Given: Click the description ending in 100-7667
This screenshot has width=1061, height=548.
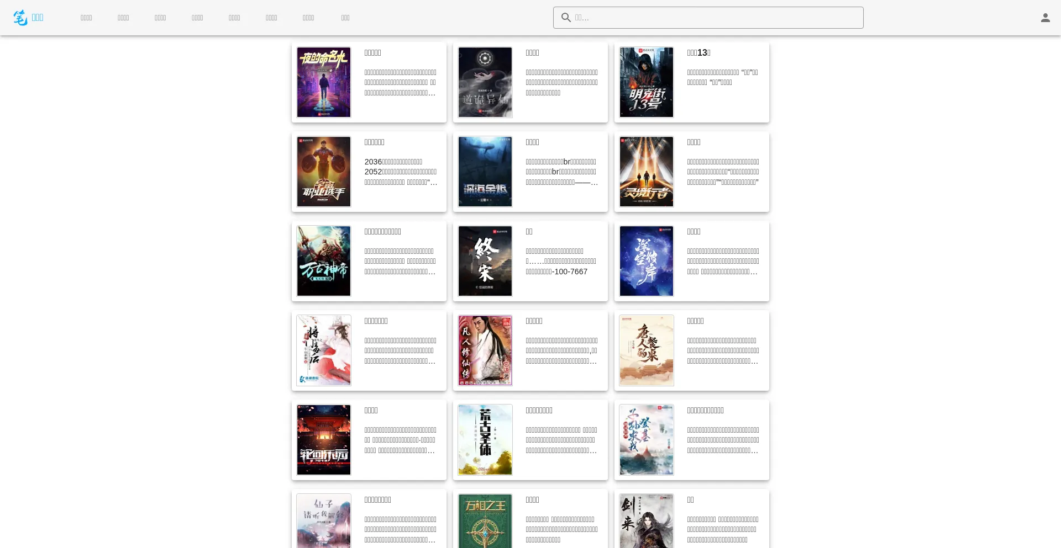Looking at the screenshot, I should point(561,261).
